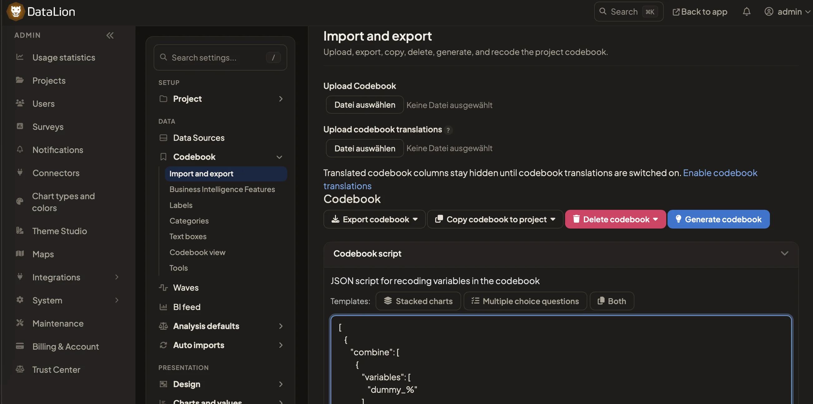
Task: Click the Surveys icon in sidebar
Action: 20,126
